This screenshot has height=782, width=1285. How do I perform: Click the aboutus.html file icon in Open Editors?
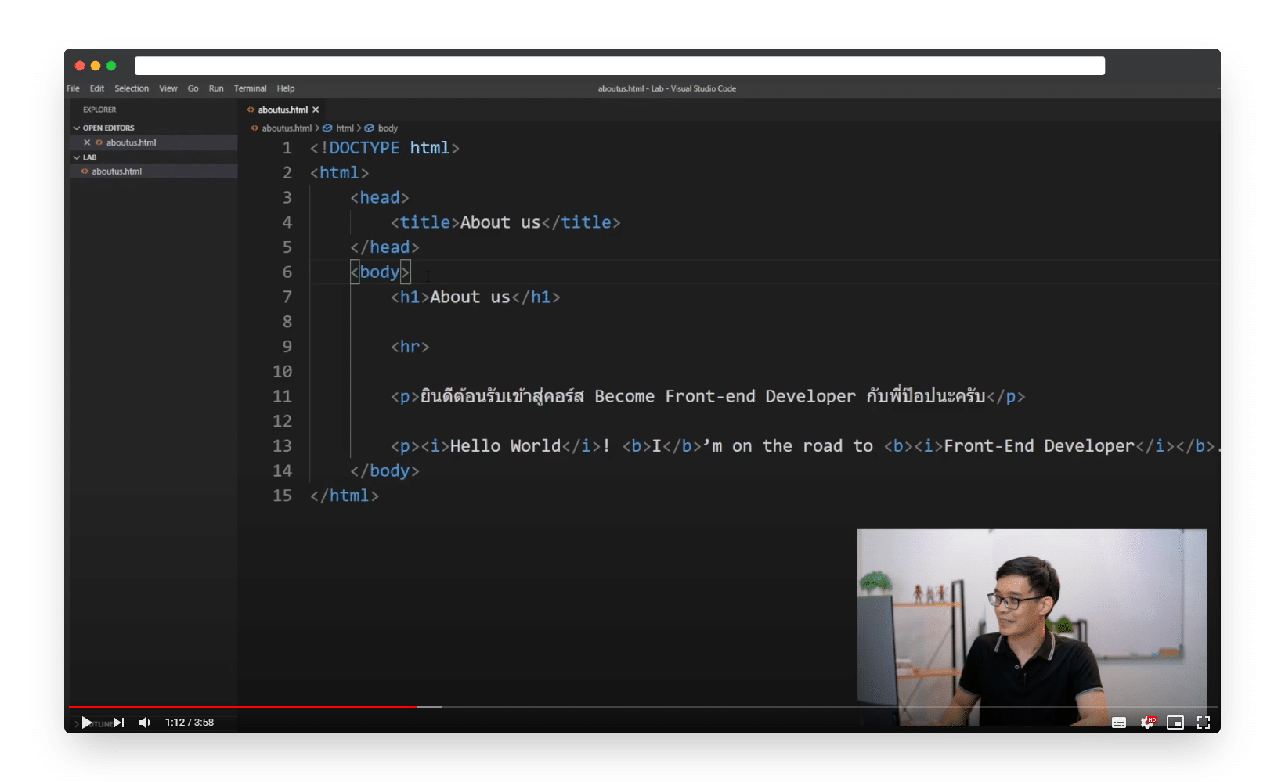coord(99,142)
